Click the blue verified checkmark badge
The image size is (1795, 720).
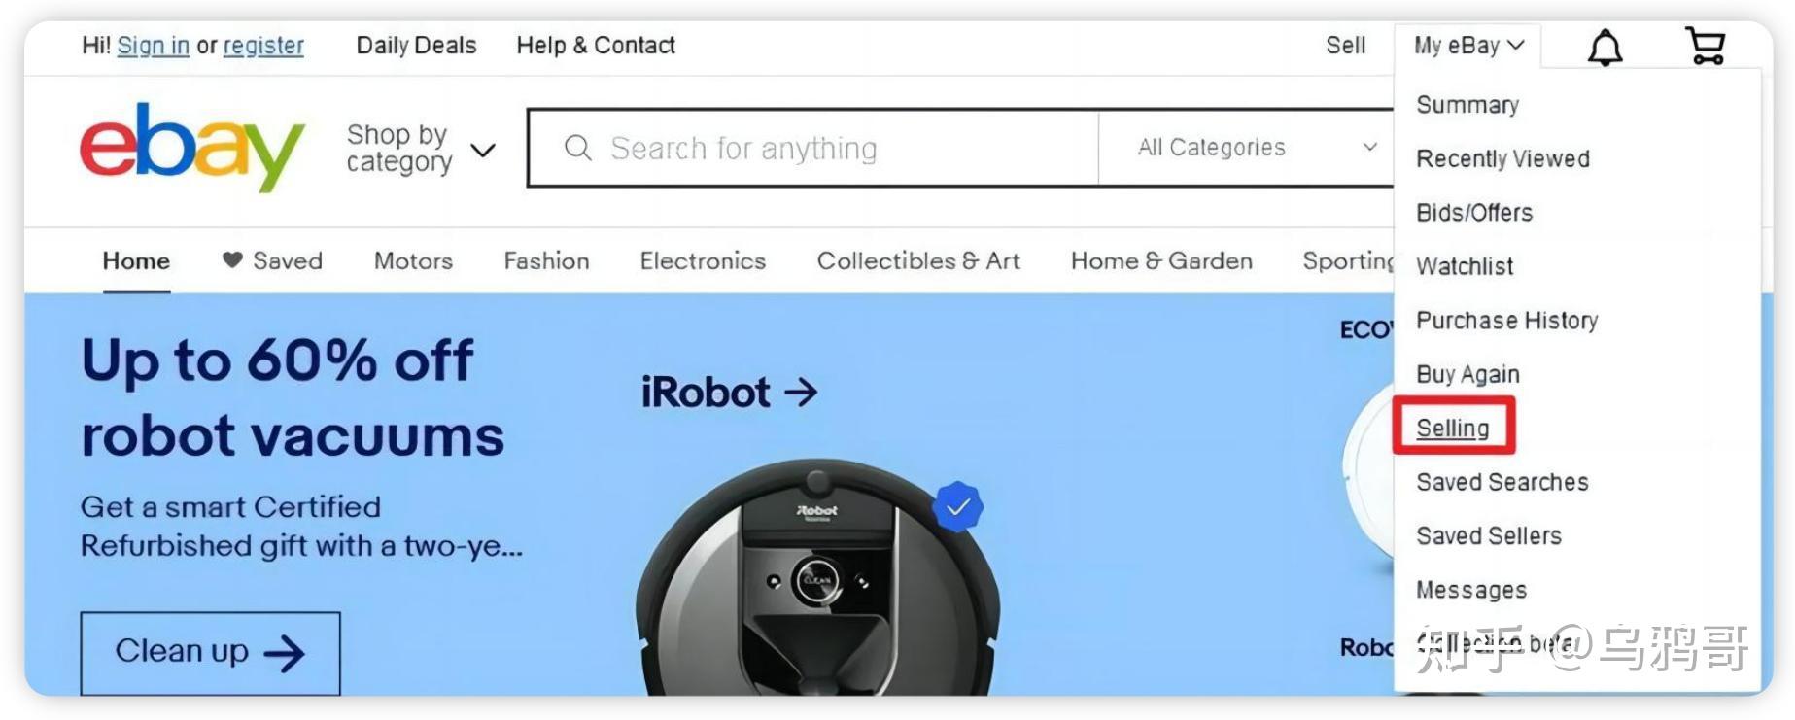958,506
